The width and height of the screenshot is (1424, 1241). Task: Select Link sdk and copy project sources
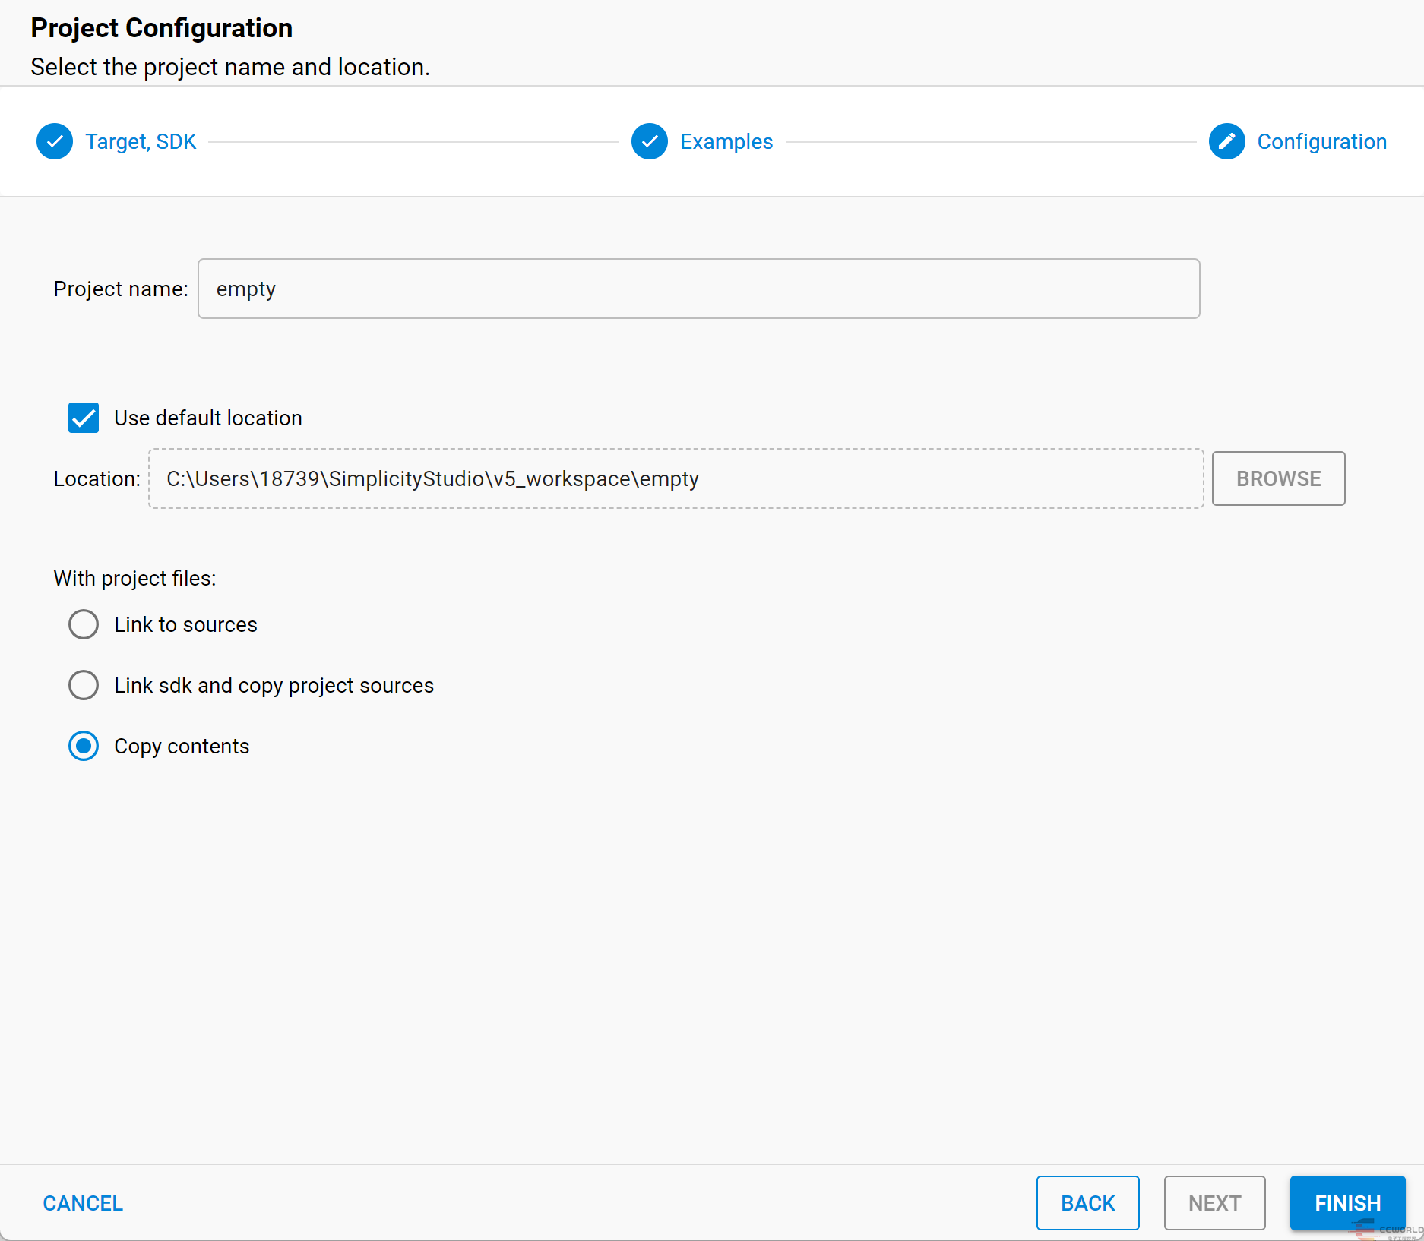84,685
